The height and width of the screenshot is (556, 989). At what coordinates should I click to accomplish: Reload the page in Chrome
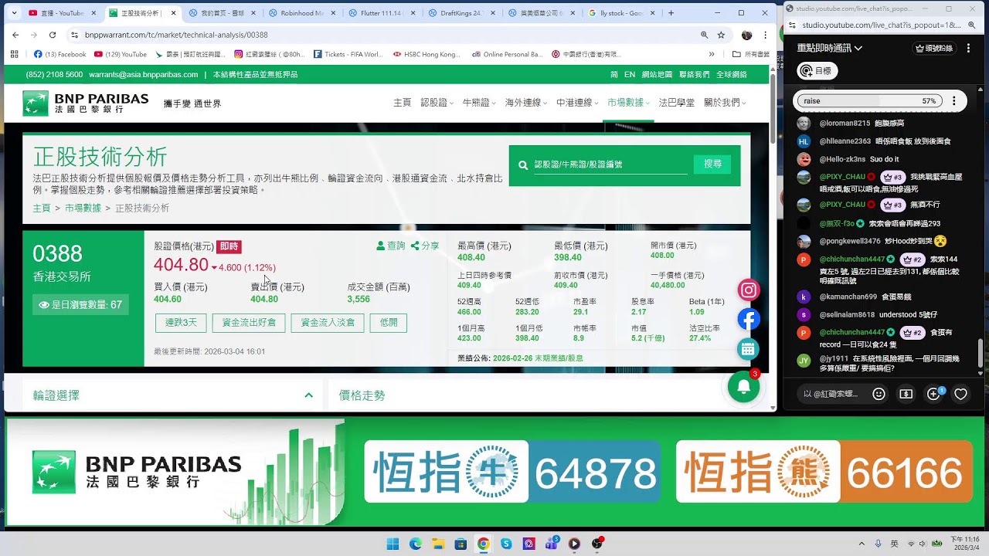click(x=53, y=35)
